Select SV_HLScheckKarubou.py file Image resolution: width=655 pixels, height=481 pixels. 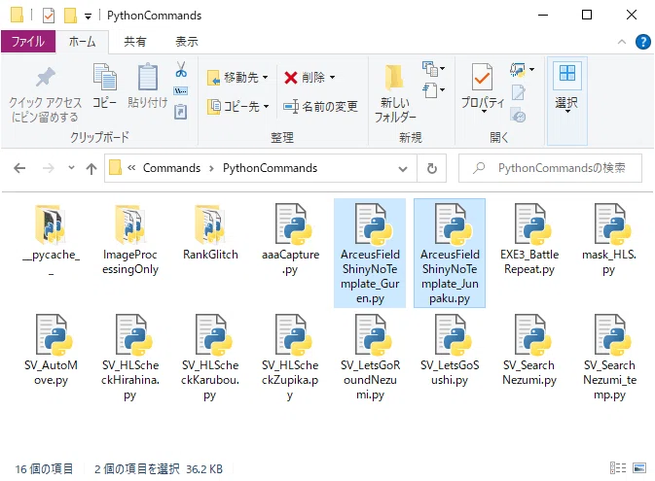click(210, 358)
